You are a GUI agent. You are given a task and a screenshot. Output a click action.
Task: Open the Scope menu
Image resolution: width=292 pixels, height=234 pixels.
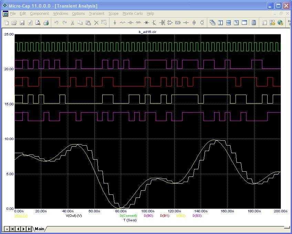click(x=114, y=13)
